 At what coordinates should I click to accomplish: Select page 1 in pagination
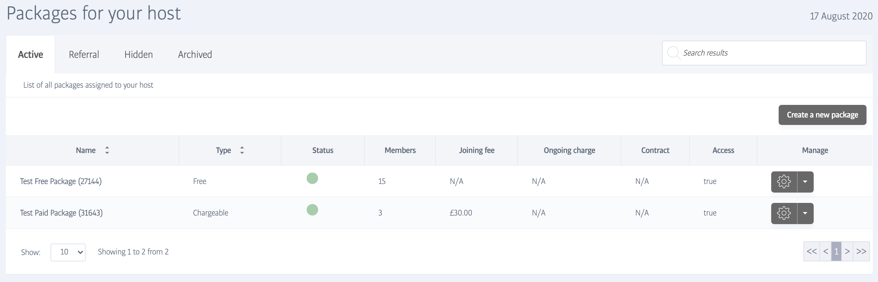[836, 251]
